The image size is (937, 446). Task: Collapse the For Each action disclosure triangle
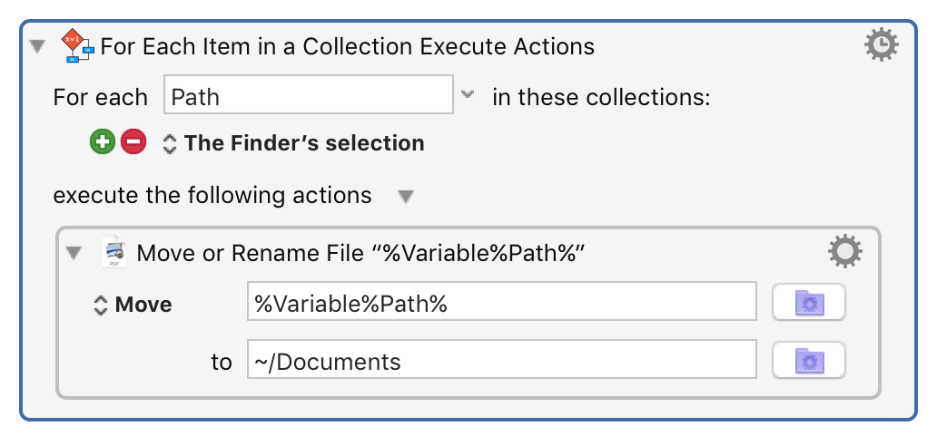pyautogui.click(x=37, y=46)
